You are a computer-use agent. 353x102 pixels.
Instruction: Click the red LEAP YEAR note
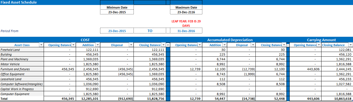[x=186, y=23]
